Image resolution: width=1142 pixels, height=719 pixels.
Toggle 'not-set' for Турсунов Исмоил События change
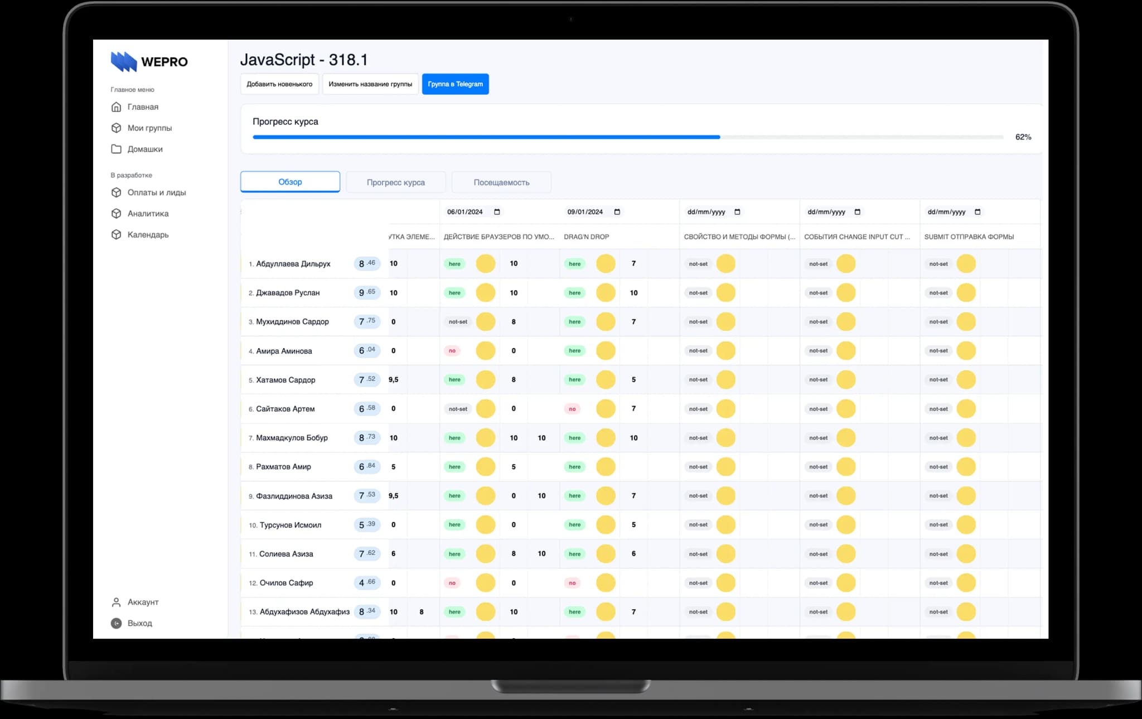click(x=818, y=525)
